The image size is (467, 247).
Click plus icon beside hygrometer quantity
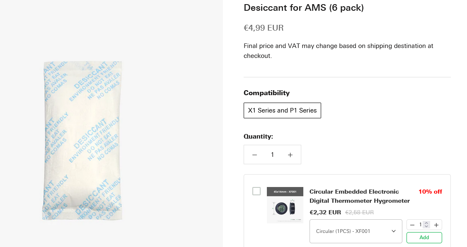click(x=436, y=225)
